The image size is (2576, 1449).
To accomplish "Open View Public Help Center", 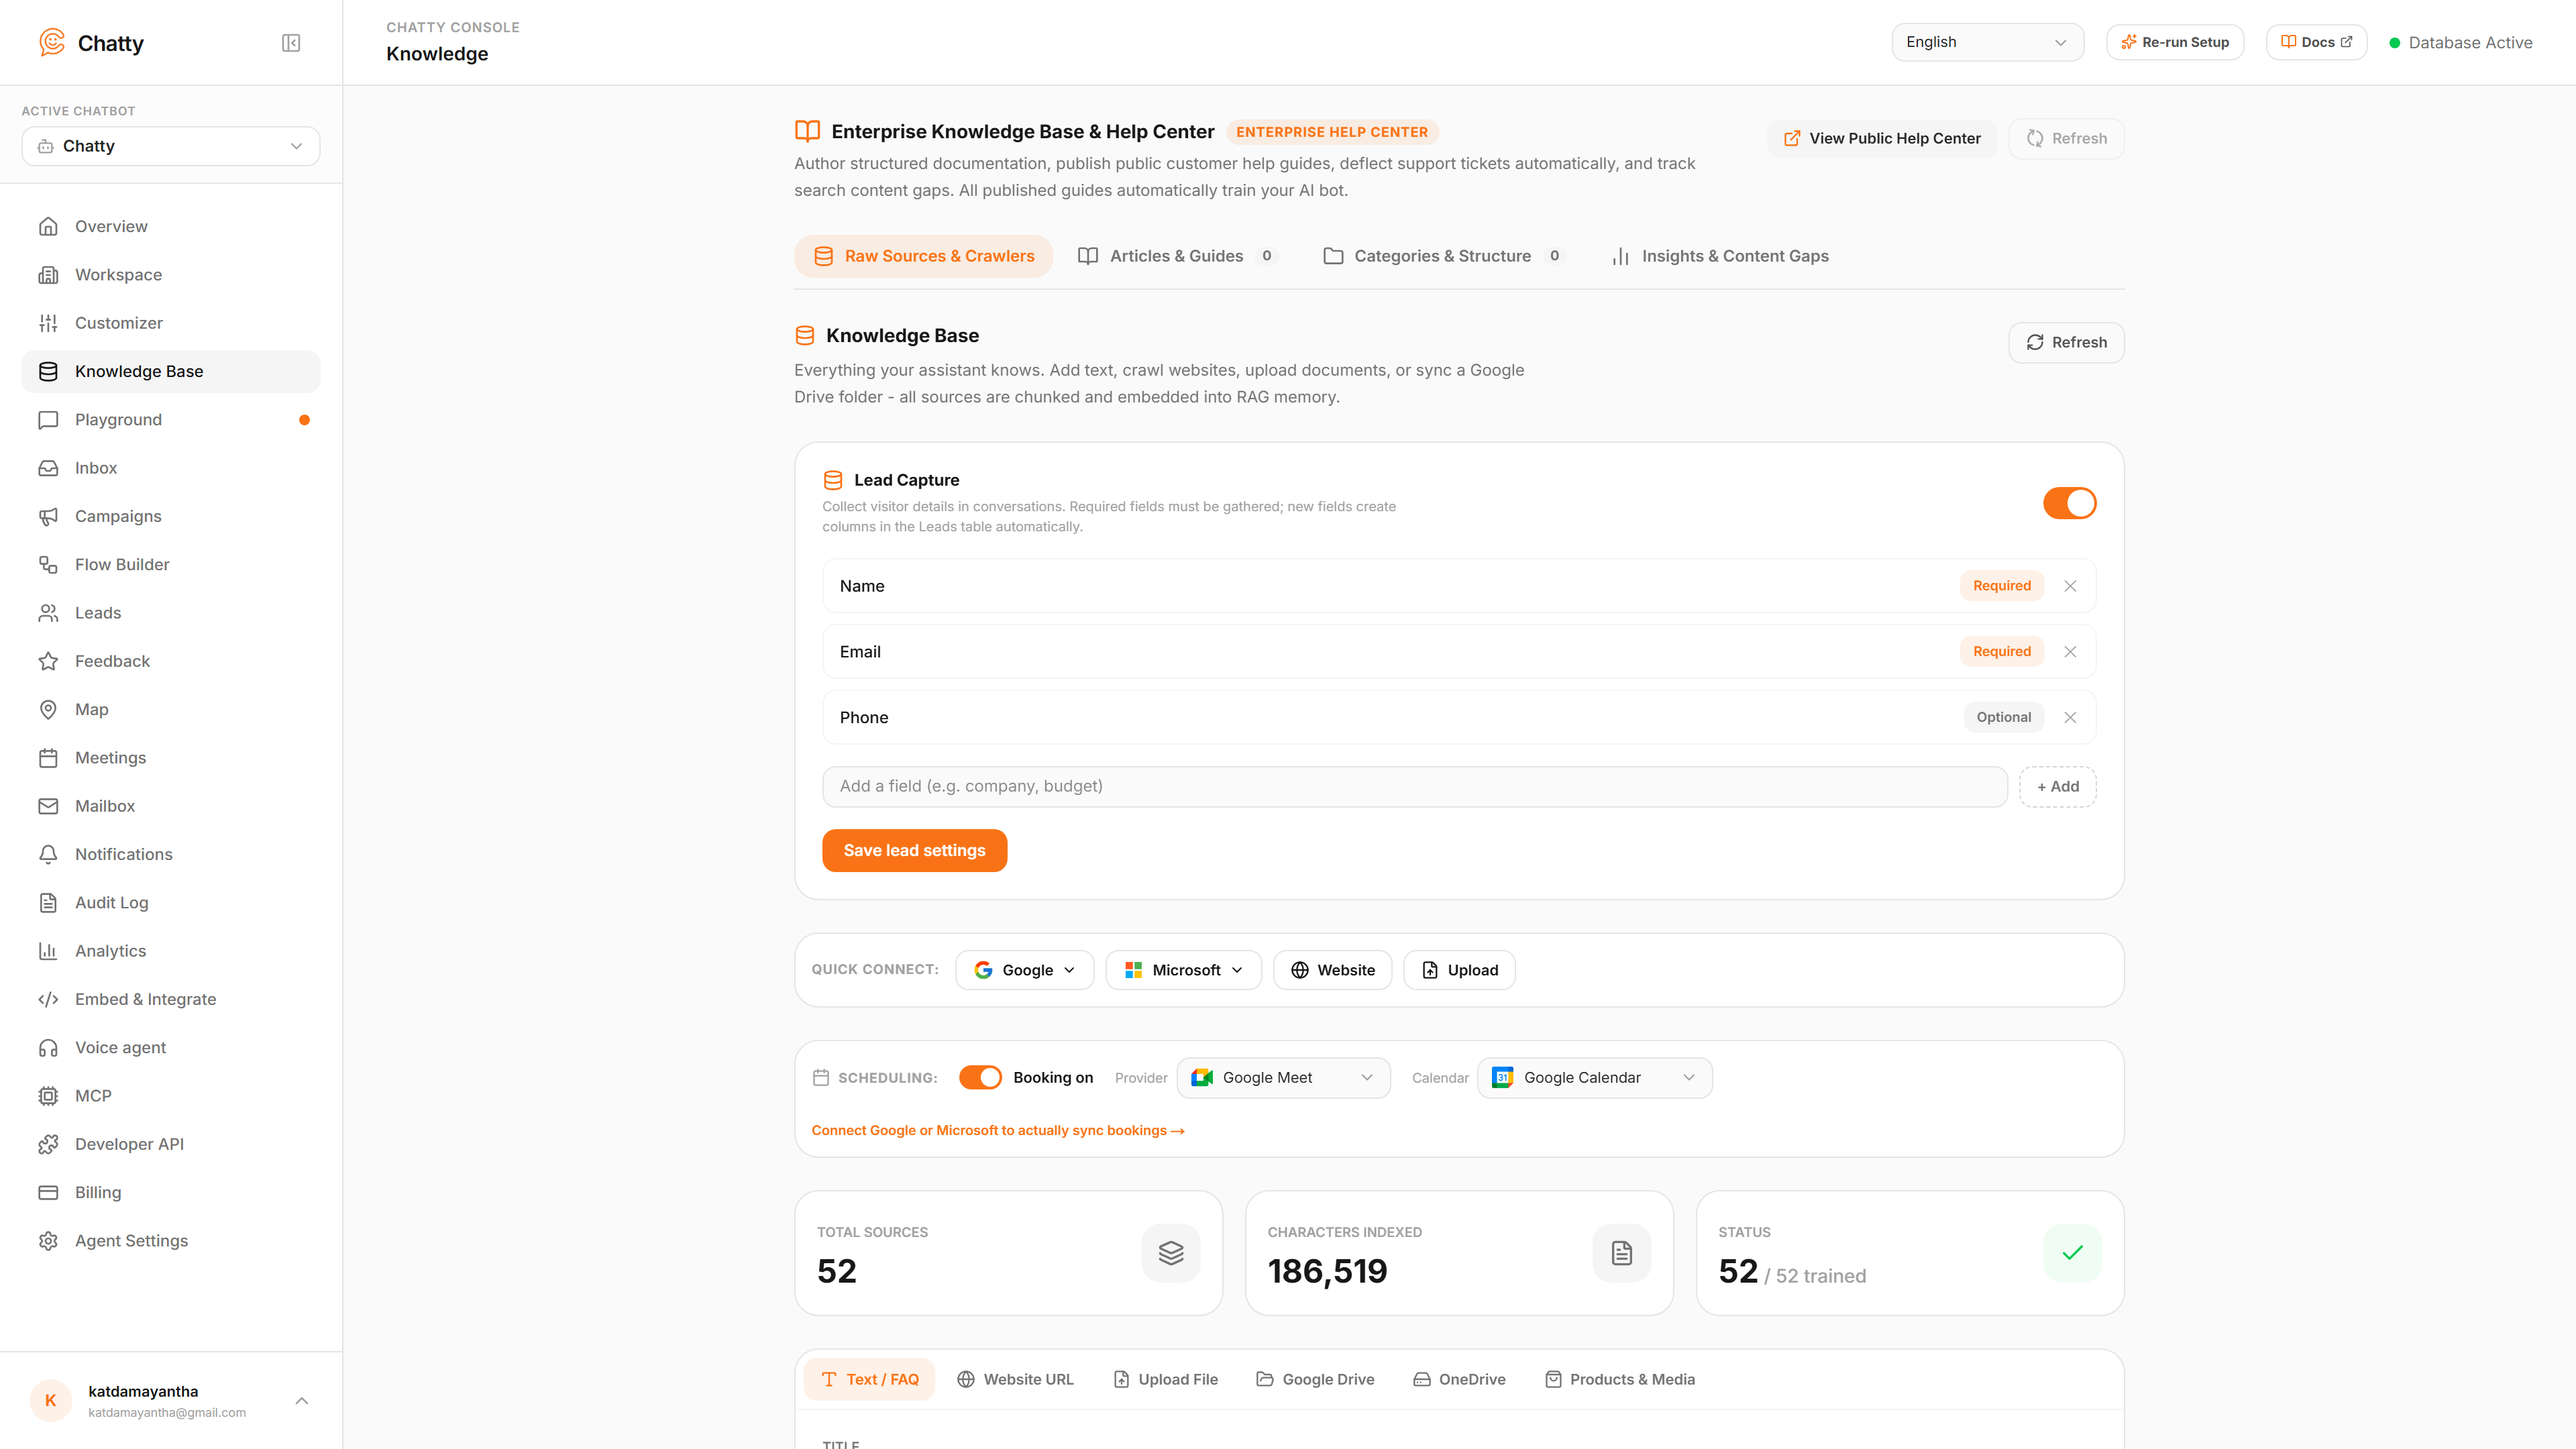I will point(1881,138).
